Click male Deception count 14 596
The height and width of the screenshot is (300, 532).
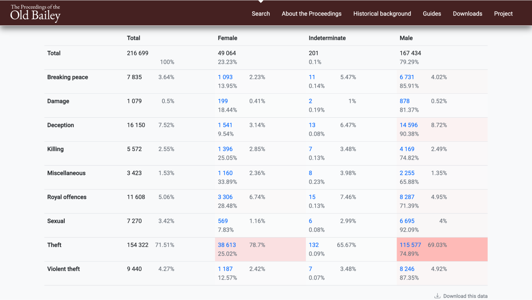(x=409, y=125)
